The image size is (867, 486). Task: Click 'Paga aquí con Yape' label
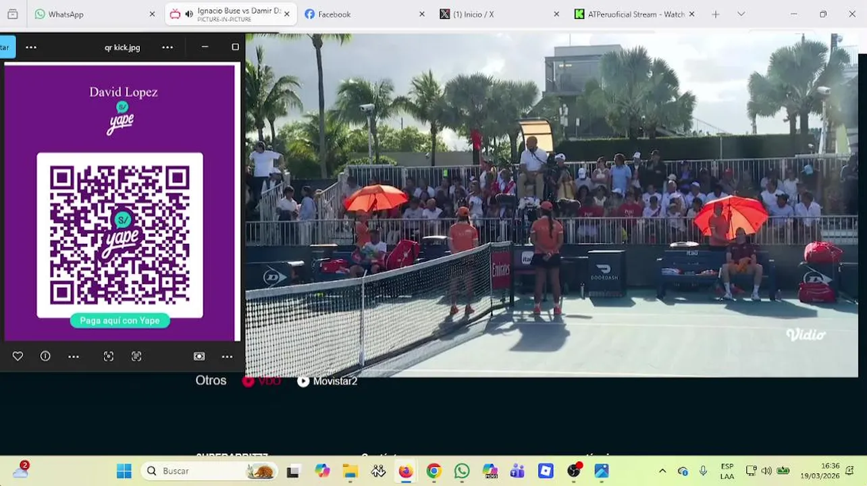pos(120,321)
